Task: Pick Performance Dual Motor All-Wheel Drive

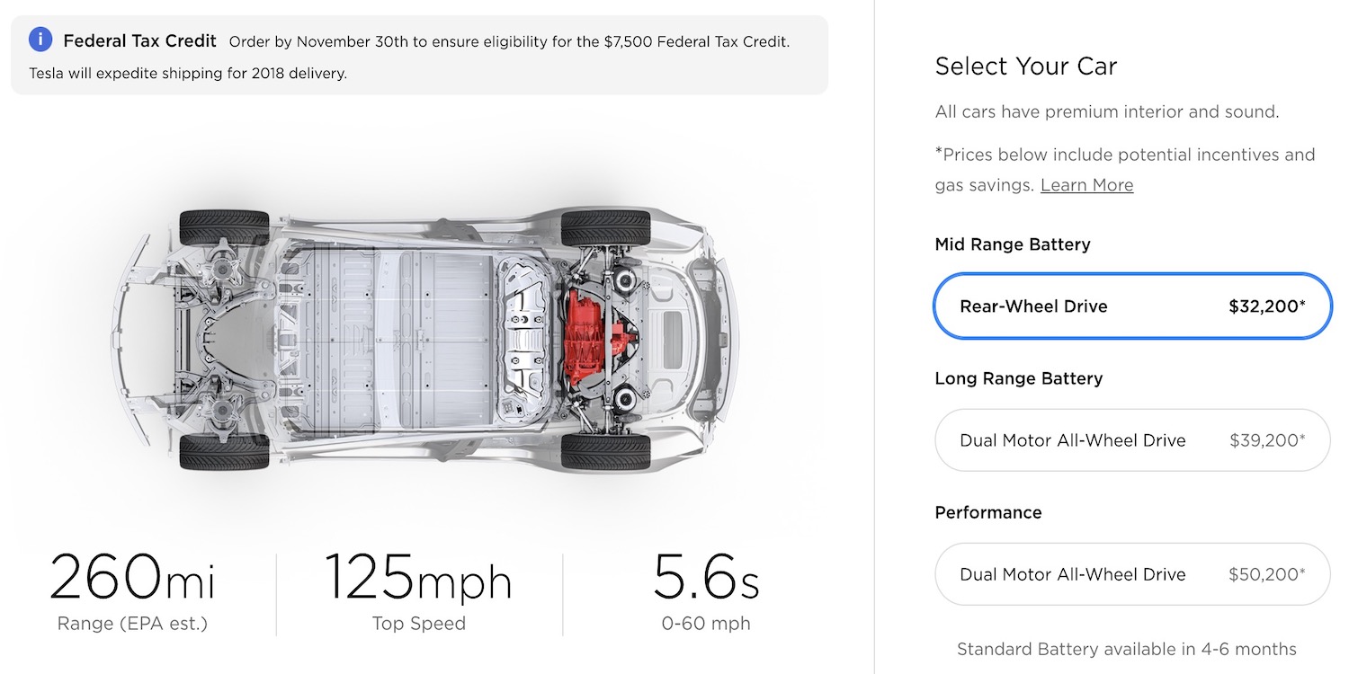Action: pyautogui.click(x=1131, y=574)
